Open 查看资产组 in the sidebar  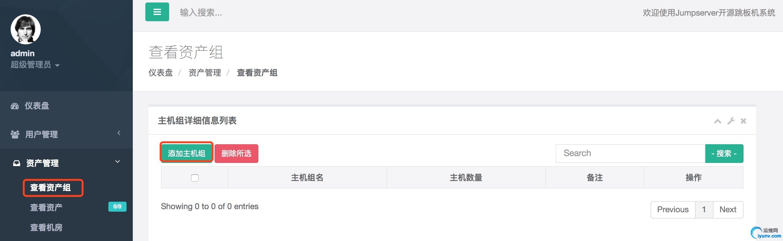coord(50,188)
